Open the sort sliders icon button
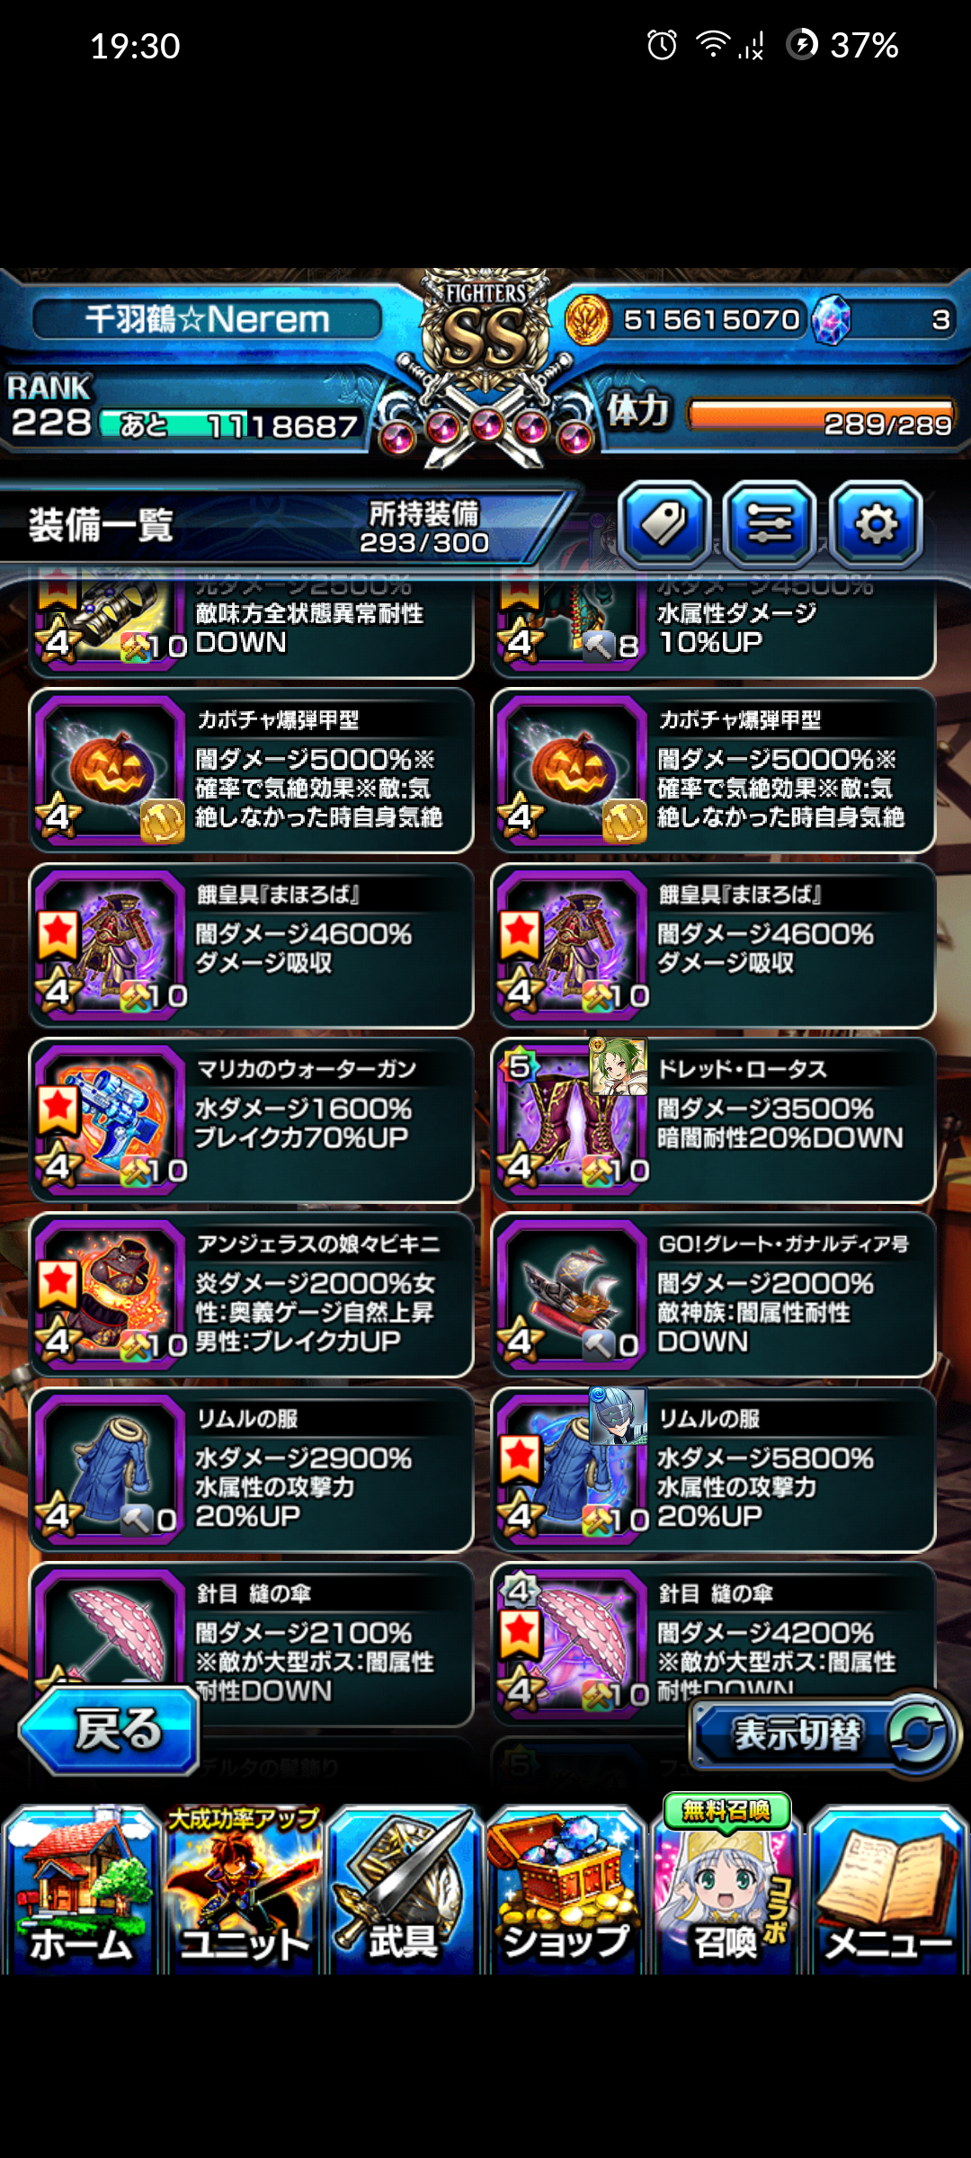Viewport: 971px width, 2158px height. tap(770, 523)
